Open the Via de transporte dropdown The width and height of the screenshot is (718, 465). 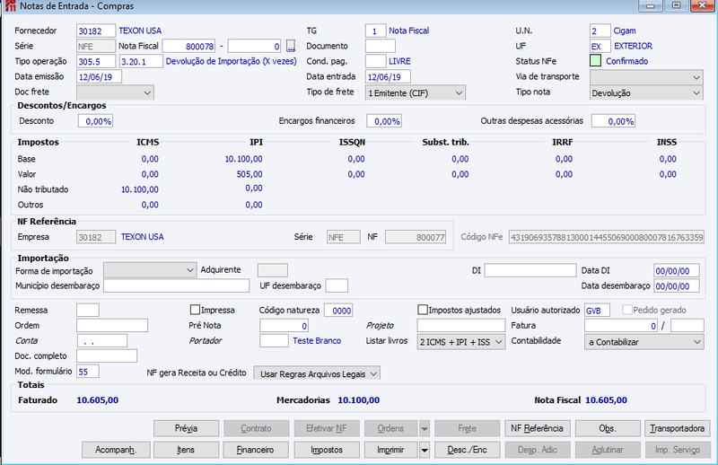[x=646, y=77]
